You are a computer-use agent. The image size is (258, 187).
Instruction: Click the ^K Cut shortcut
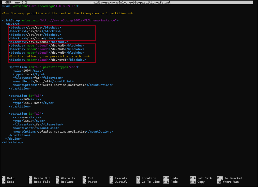click(88, 178)
